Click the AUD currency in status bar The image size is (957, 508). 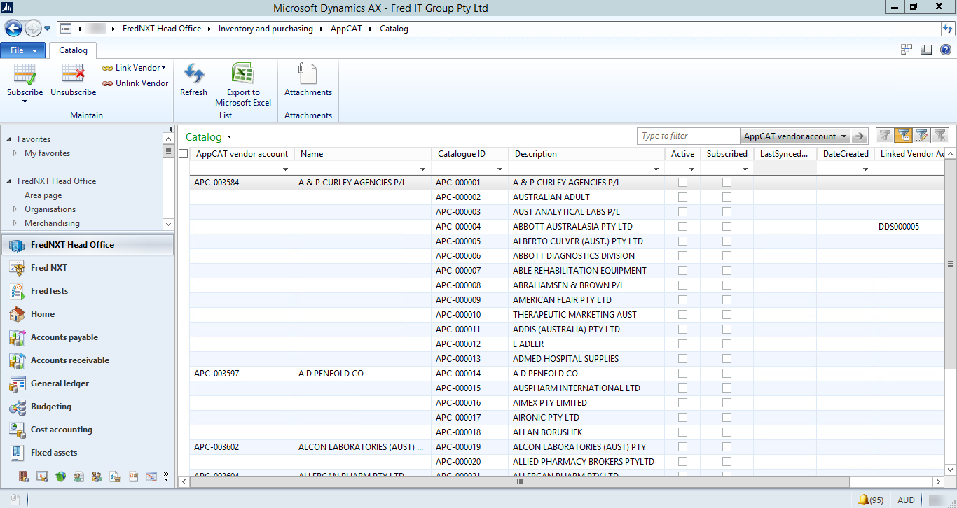(906, 500)
